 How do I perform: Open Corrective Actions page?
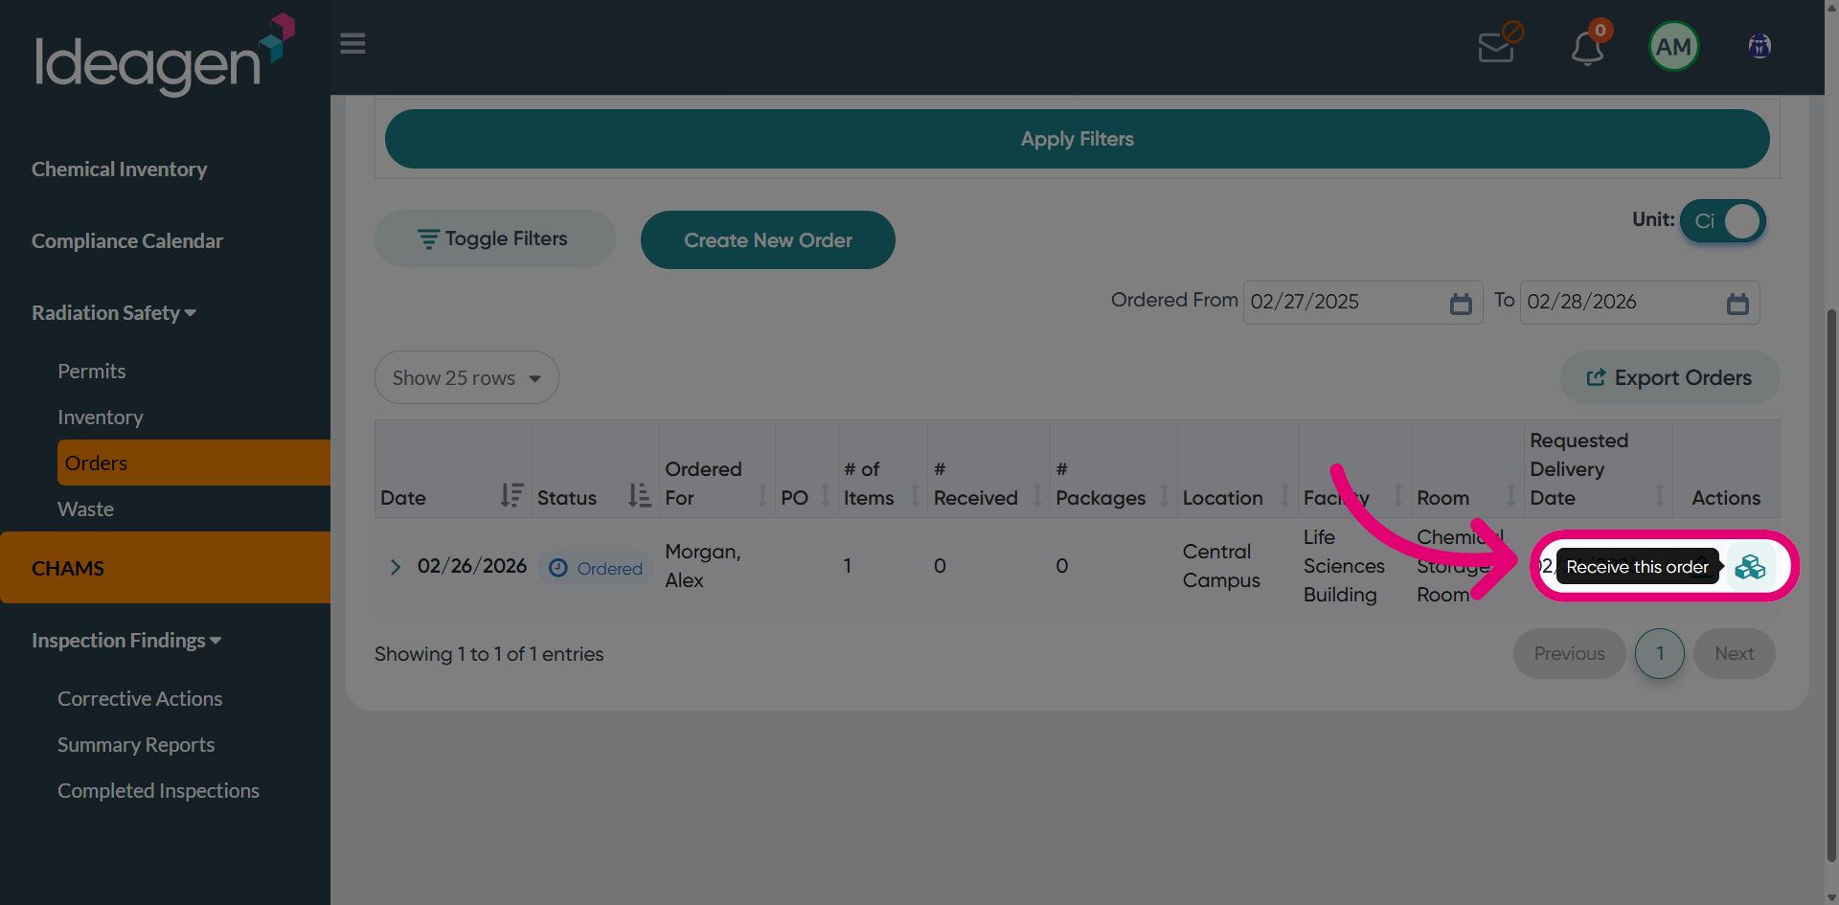click(140, 699)
